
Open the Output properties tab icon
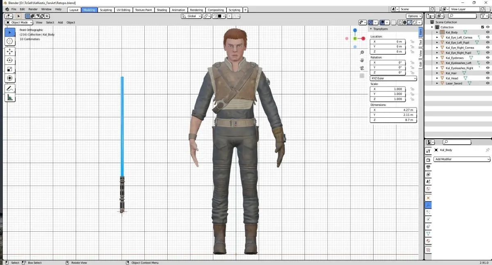[428, 167]
